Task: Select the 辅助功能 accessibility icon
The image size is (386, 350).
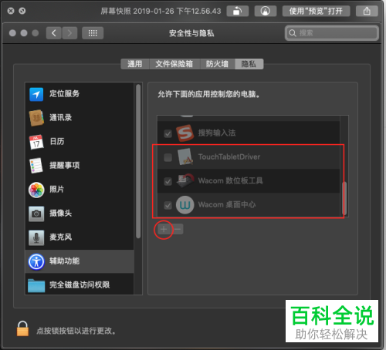Action: tap(36, 261)
